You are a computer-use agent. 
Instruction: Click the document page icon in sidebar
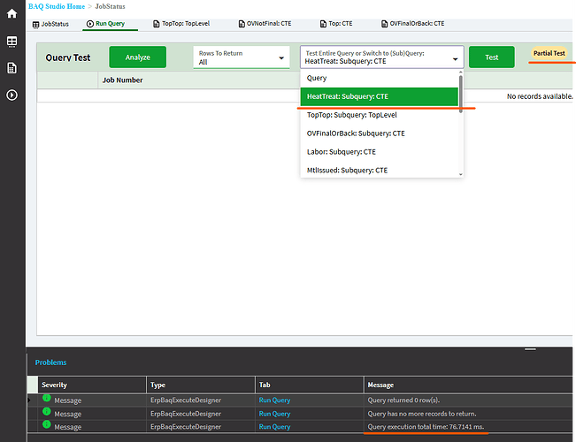tap(12, 68)
